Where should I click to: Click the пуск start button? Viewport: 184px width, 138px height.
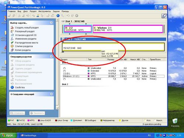coord(8,135)
